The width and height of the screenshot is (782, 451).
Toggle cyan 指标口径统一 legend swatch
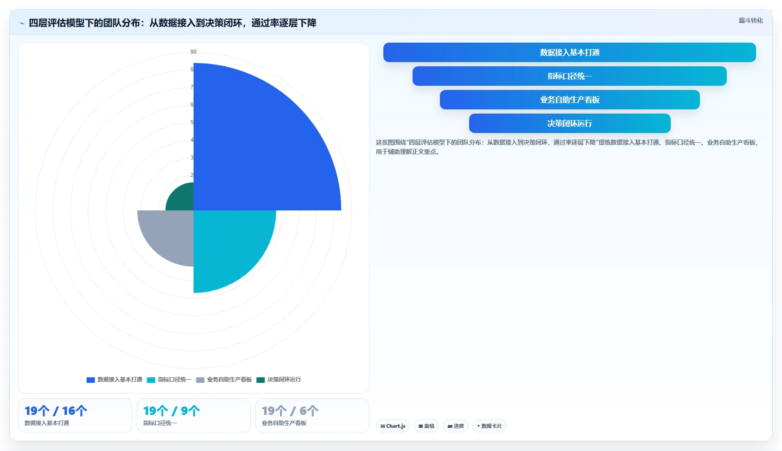pyautogui.click(x=151, y=380)
